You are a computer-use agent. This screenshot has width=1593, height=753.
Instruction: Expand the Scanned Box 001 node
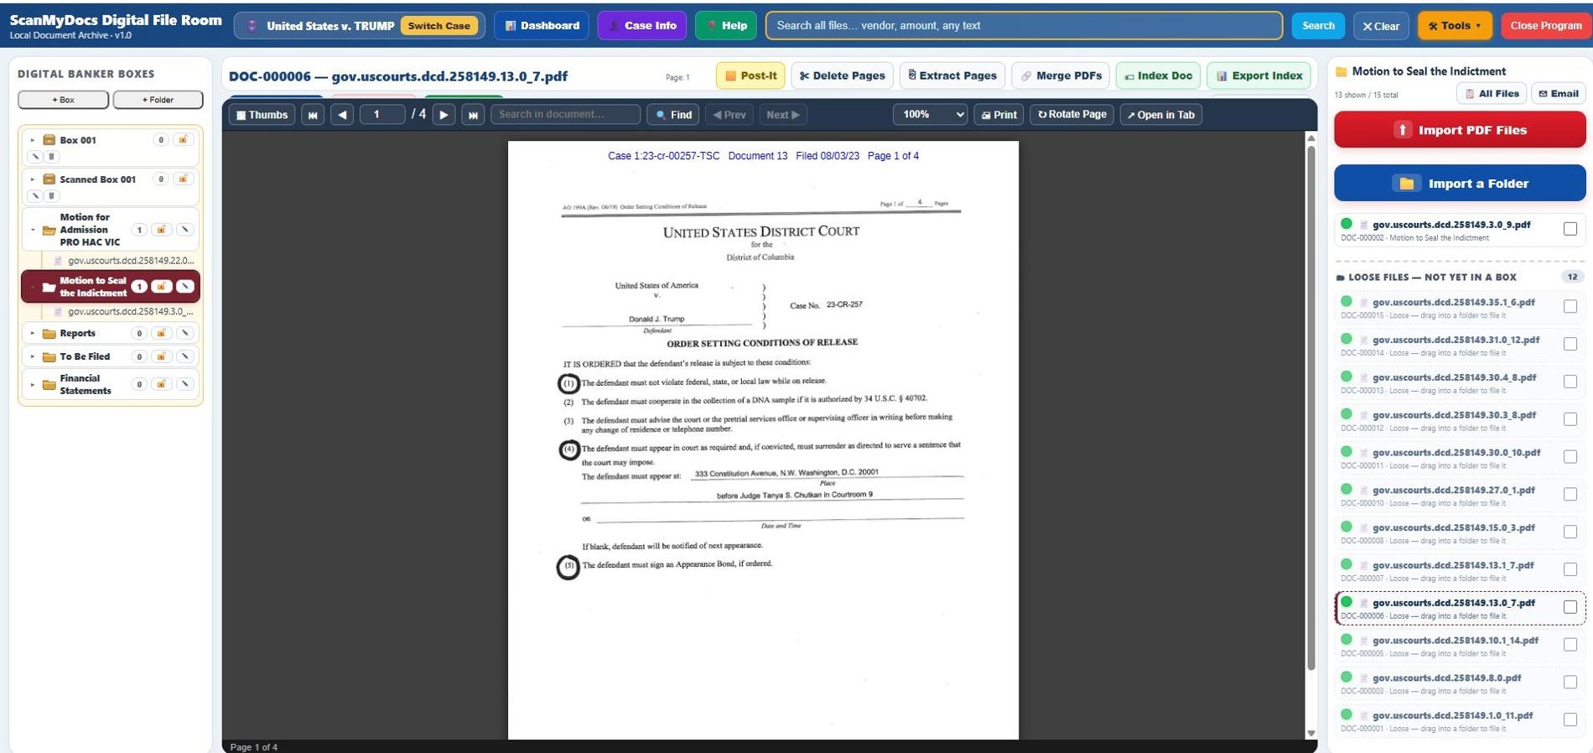[33, 179]
